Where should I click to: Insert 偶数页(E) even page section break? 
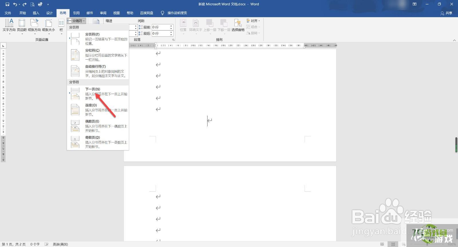(98, 126)
